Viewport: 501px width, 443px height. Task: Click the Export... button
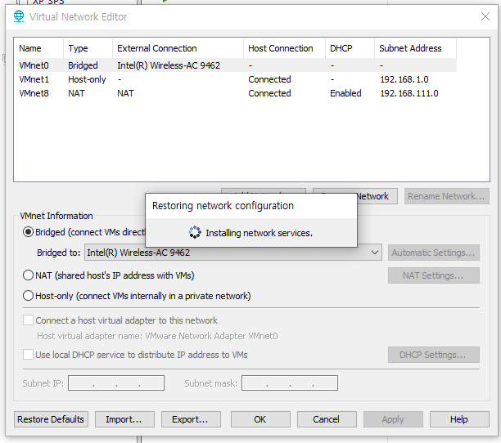click(x=191, y=419)
